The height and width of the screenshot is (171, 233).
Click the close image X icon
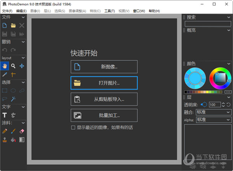pyautogui.click(x=22, y=25)
